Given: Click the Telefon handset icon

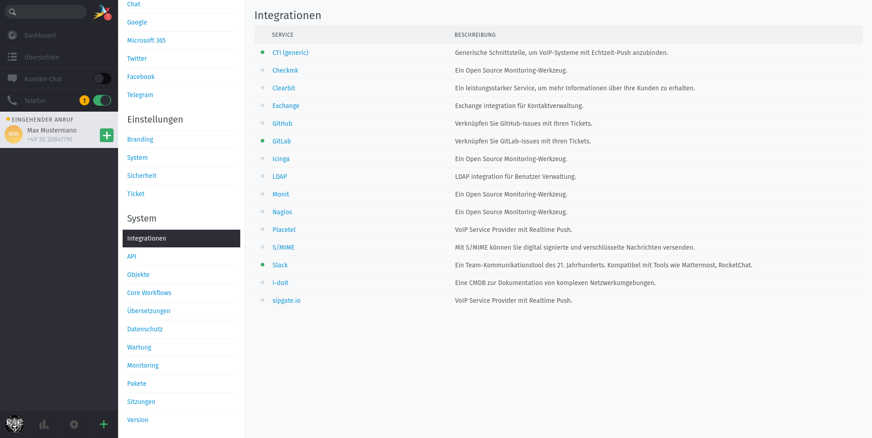Looking at the screenshot, I should coord(12,100).
